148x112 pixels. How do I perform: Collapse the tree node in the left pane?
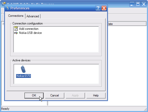tap(3, 24)
